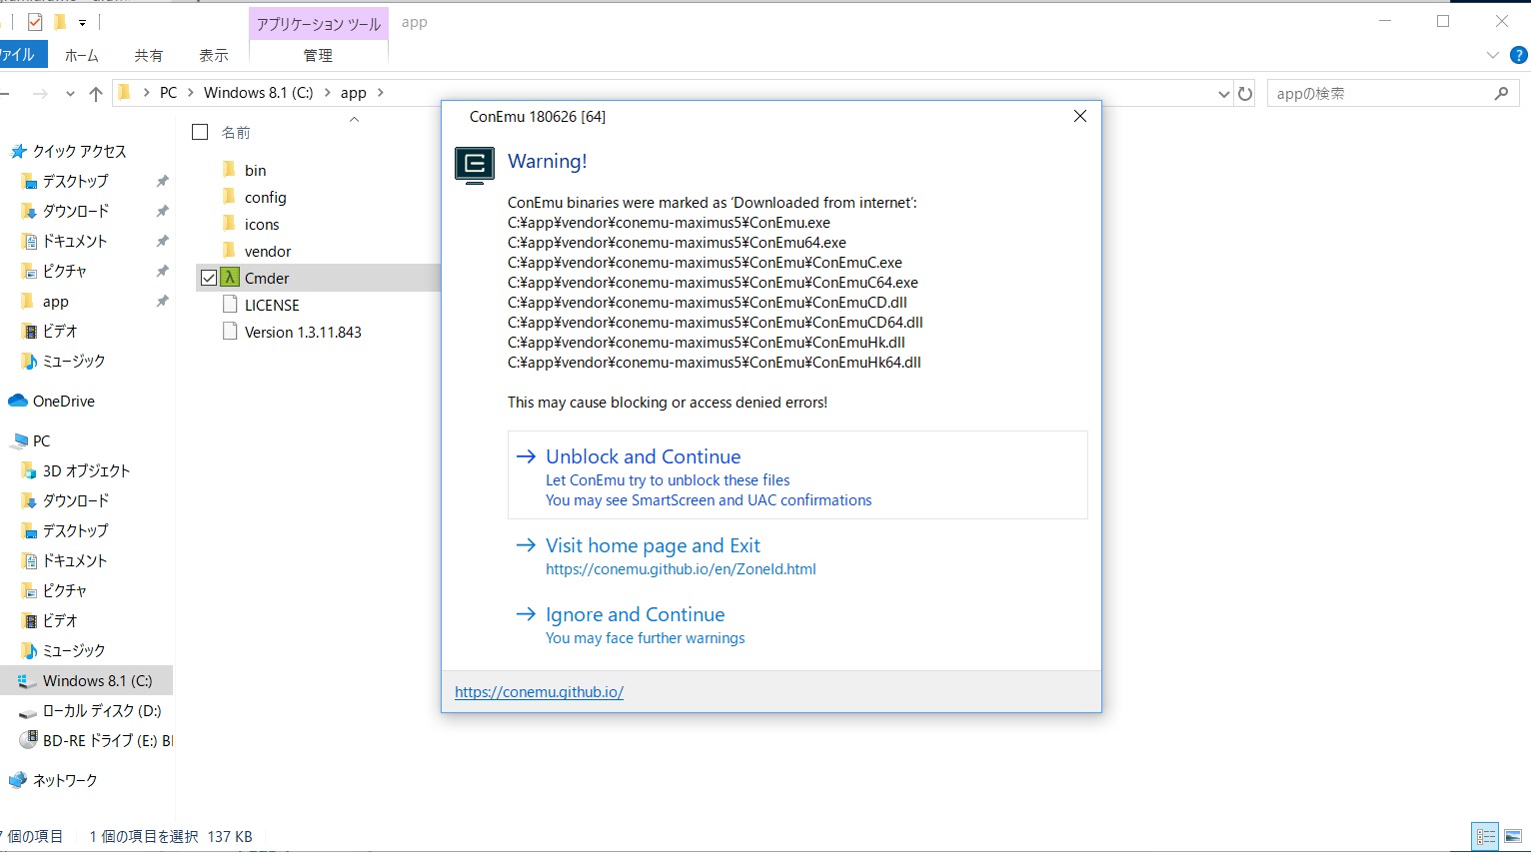Open the bin folder icon
Screen dimensions: 1532x853
click(x=230, y=170)
